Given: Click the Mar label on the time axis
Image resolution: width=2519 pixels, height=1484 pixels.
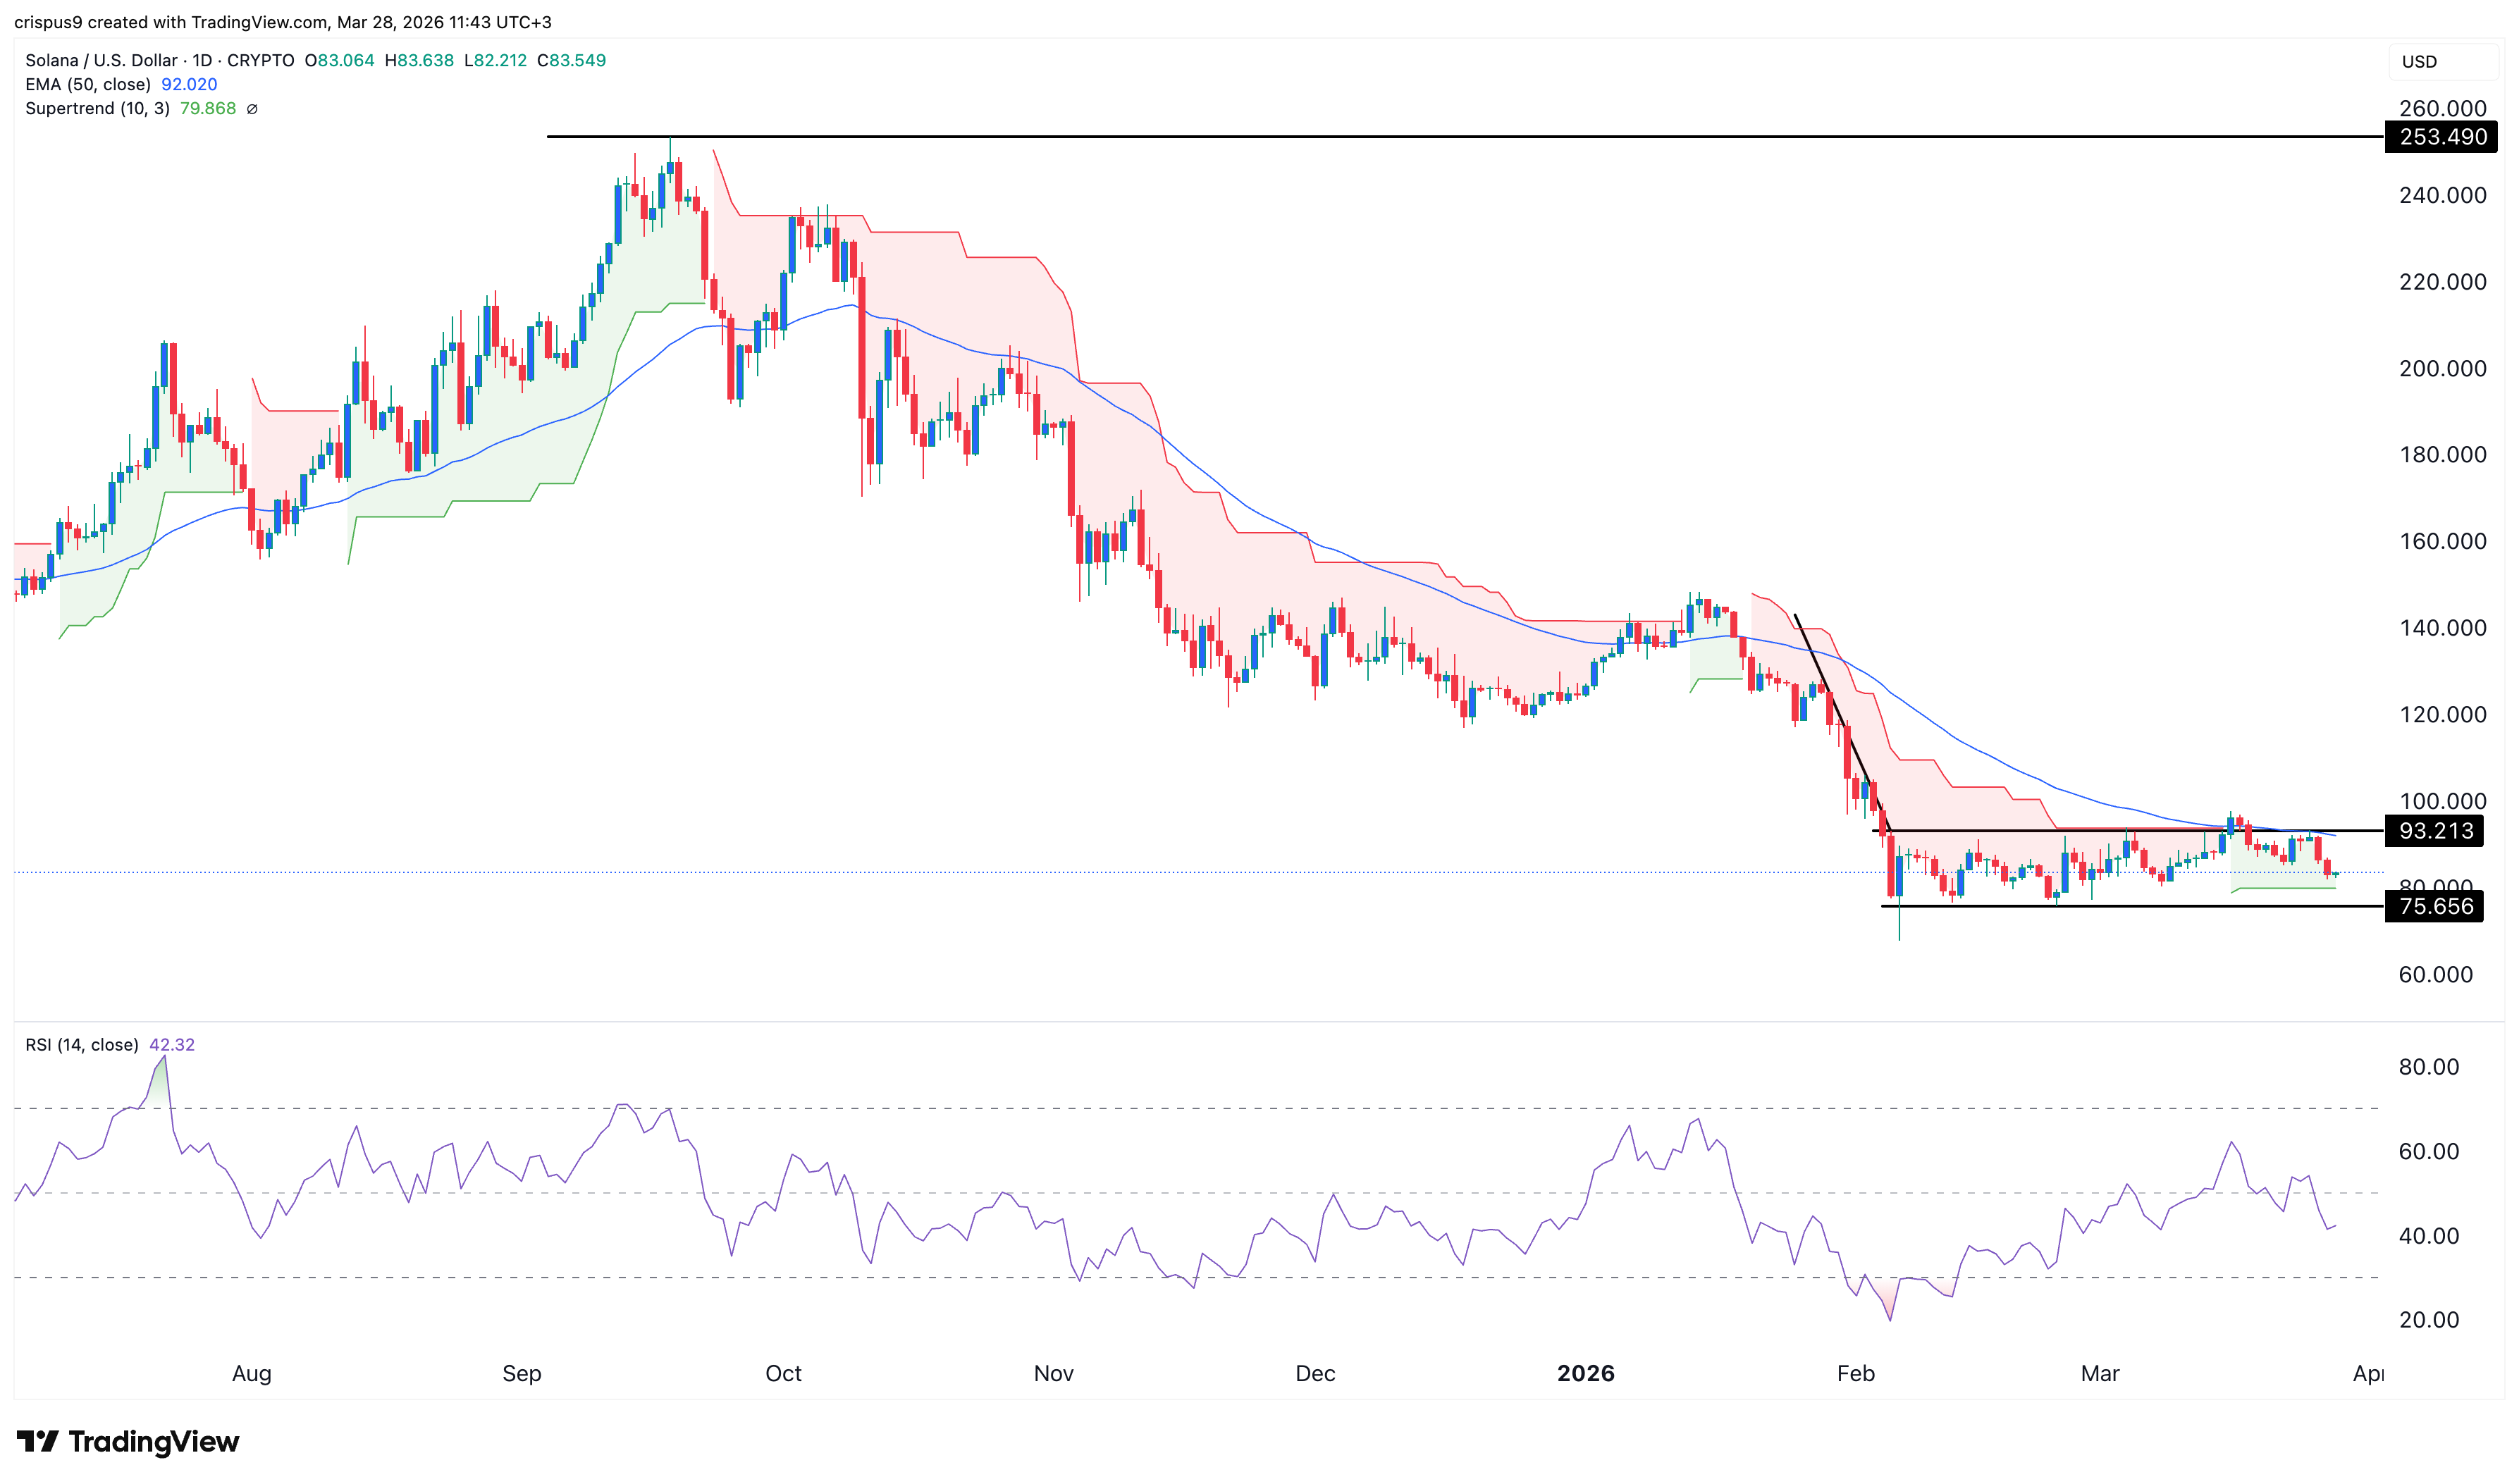Looking at the screenshot, I should tap(2100, 1373).
